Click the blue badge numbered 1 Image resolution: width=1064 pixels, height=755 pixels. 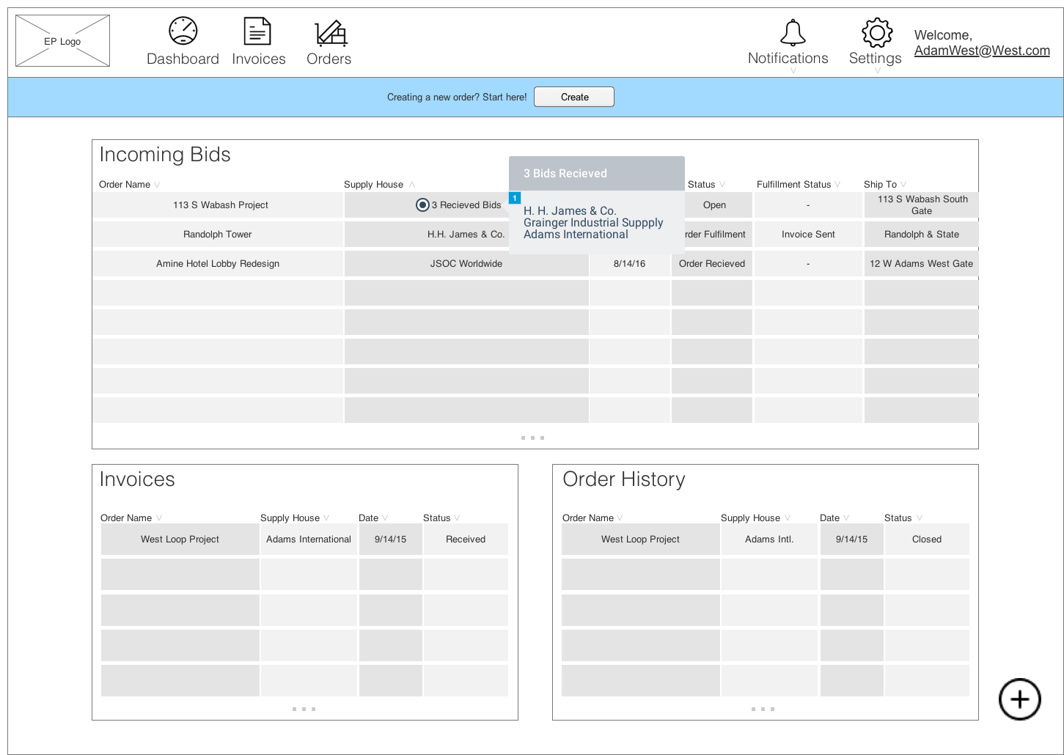click(x=515, y=198)
